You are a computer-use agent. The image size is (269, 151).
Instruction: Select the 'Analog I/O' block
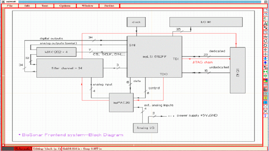coord(145,128)
